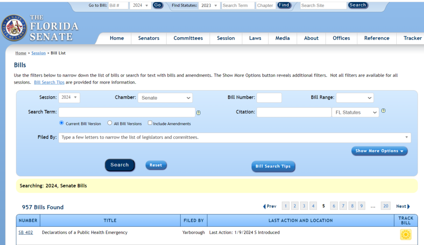Select All Bill Versions radio button
The width and height of the screenshot is (424, 245).
click(109, 123)
